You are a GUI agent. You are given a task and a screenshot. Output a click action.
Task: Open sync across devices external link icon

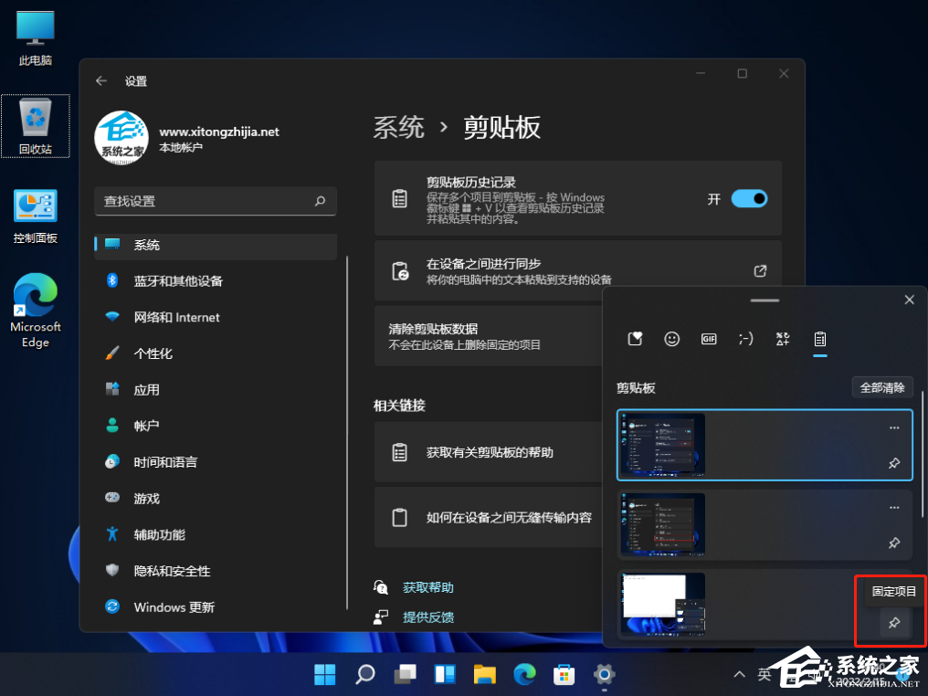[x=760, y=271]
